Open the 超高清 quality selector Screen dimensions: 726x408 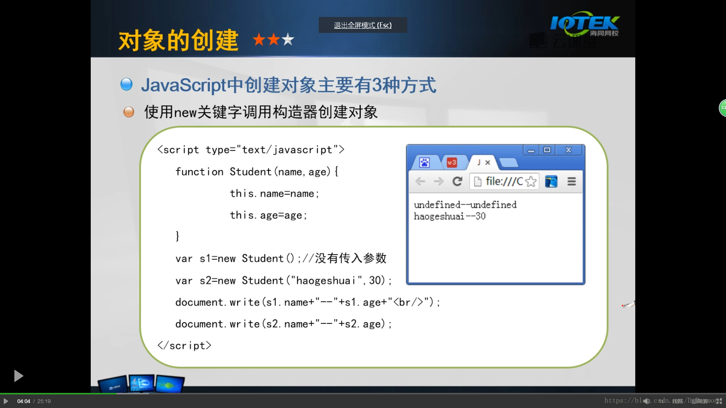click(700, 401)
